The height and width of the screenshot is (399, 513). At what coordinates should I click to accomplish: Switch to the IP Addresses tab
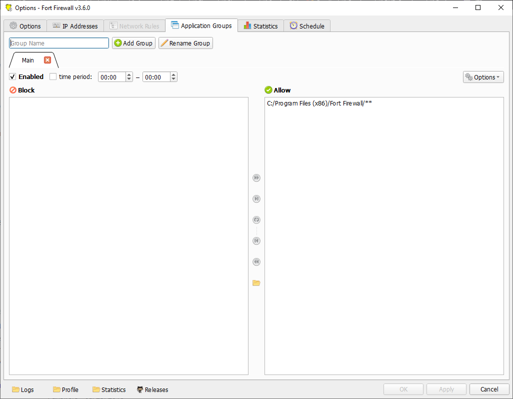tap(75, 26)
